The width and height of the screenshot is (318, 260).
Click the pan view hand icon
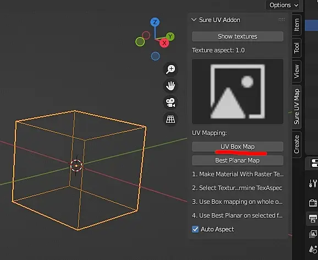pos(171,86)
